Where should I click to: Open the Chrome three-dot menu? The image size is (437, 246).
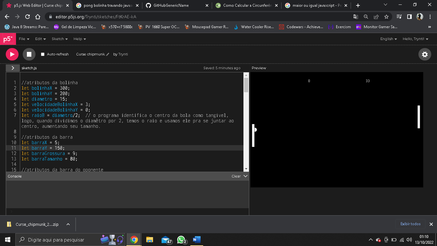pyautogui.click(x=430, y=17)
